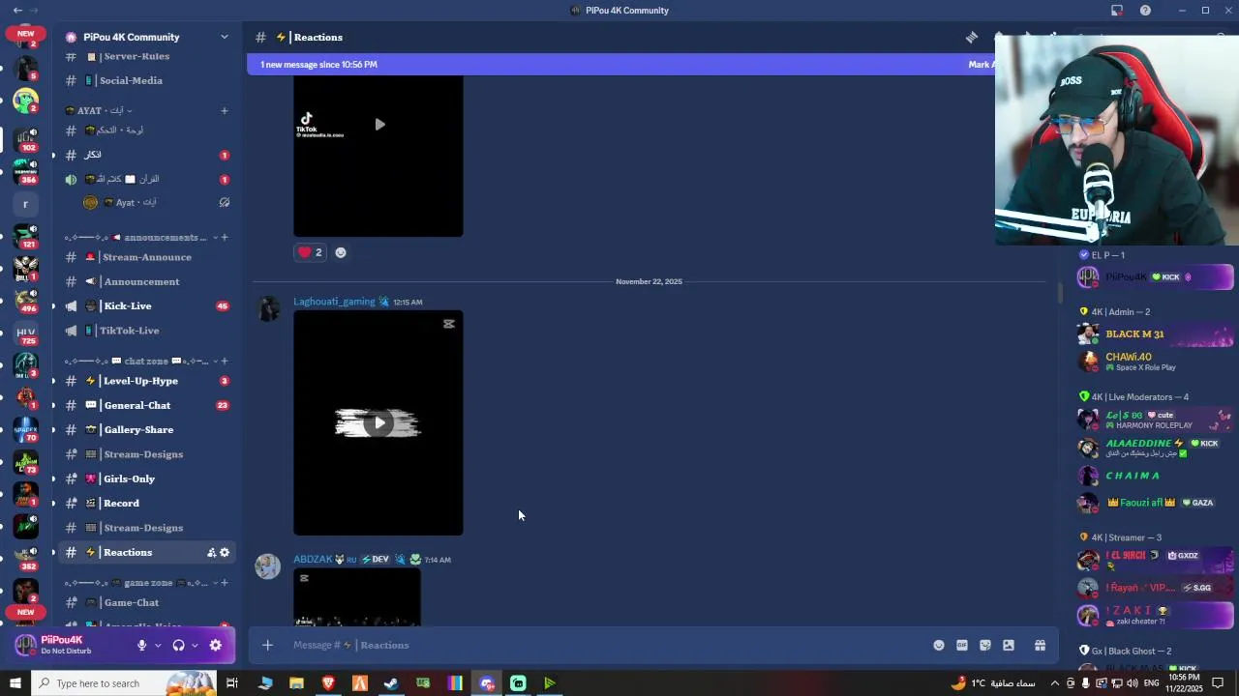Image resolution: width=1239 pixels, height=696 pixels.
Task: Select the Server-Rules channel
Action: [145, 56]
